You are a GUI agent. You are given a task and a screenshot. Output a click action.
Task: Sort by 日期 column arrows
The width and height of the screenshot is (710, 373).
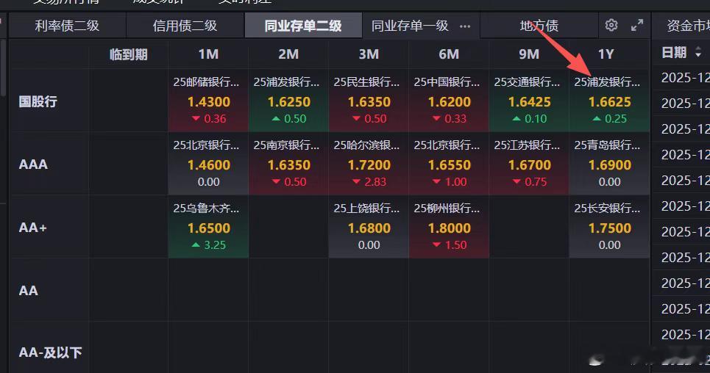(x=698, y=53)
